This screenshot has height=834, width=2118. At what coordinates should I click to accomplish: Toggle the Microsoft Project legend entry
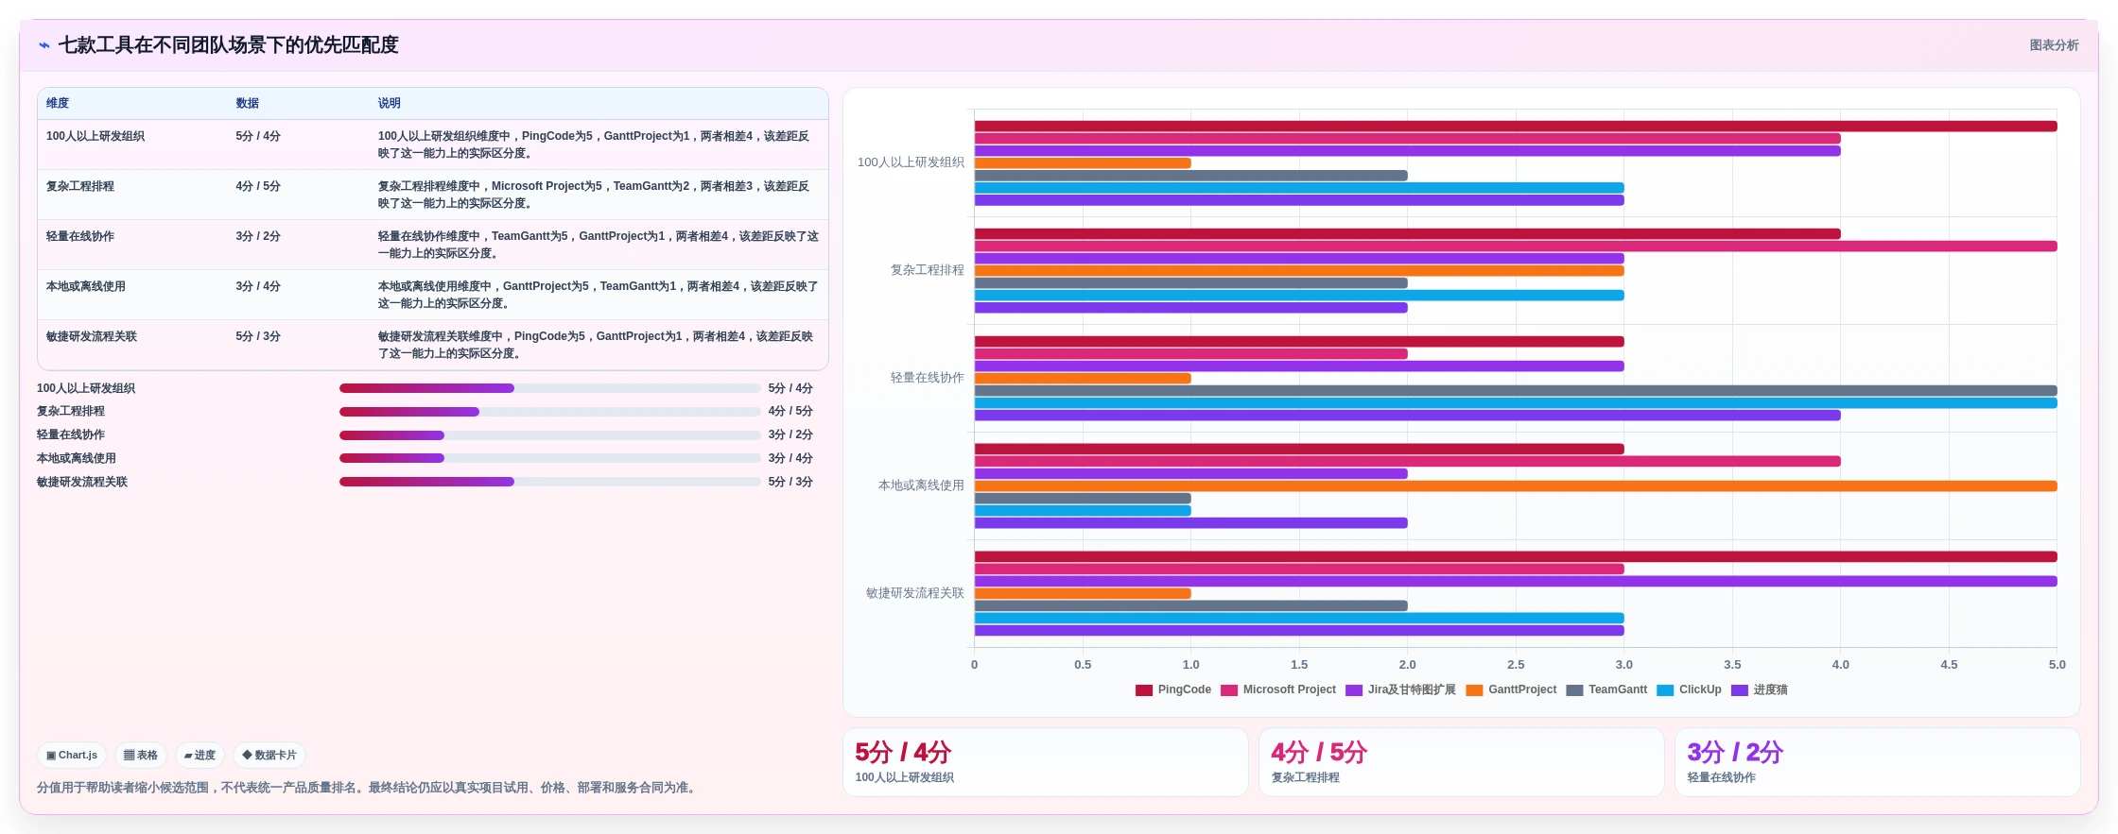point(1278,689)
